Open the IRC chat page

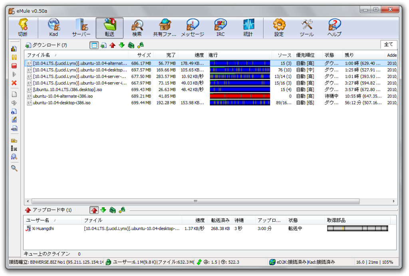point(220,28)
